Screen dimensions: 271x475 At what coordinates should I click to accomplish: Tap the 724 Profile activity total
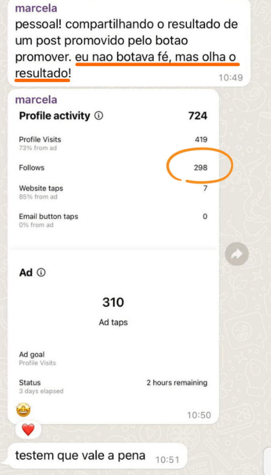pyautogui.click(x=198, y=116)
